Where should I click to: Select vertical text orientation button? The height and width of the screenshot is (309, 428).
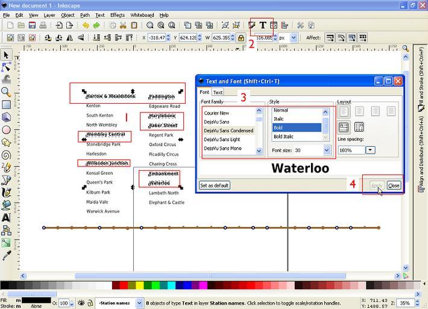point(359,127)
